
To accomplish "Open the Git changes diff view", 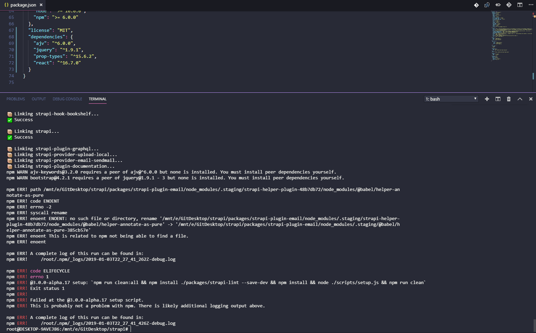I will pyautogui.click(x=476, y=5).
